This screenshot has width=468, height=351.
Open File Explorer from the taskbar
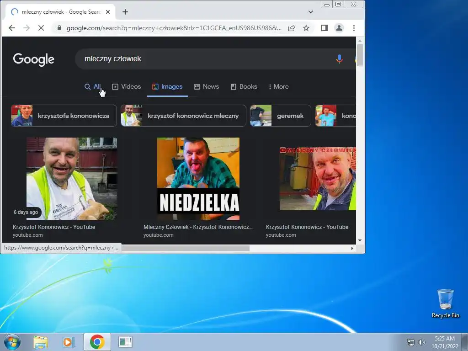tap(41, 342)
